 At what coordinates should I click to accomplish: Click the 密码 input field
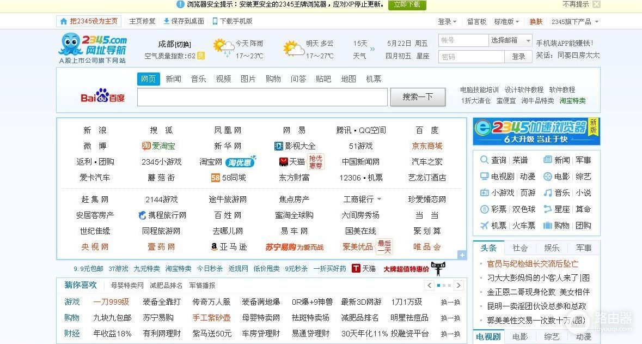(471, 57)
